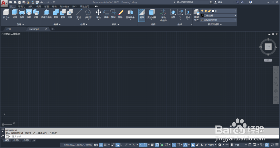Click layer 0 white color swatch
Viewport: 280px width, 148px height.
coord(213,11)
